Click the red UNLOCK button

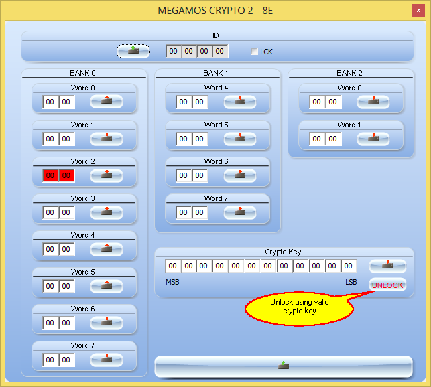point(387,285)
